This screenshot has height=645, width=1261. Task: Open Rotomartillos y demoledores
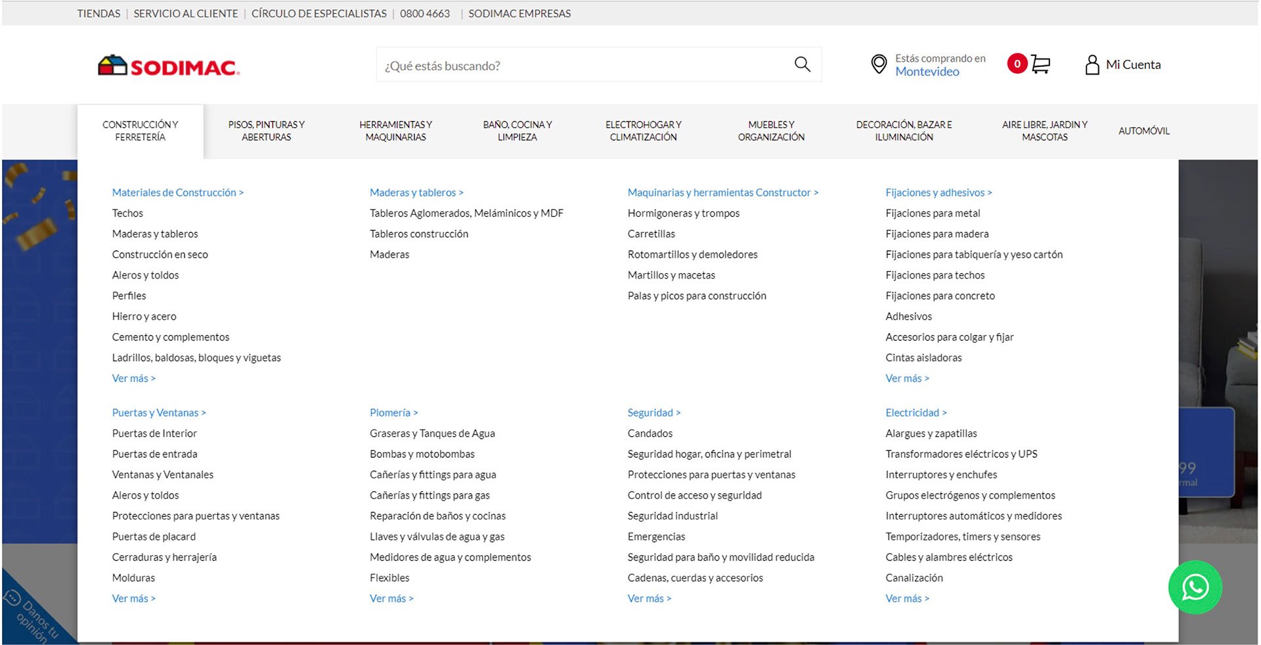[x=692, y=254]
